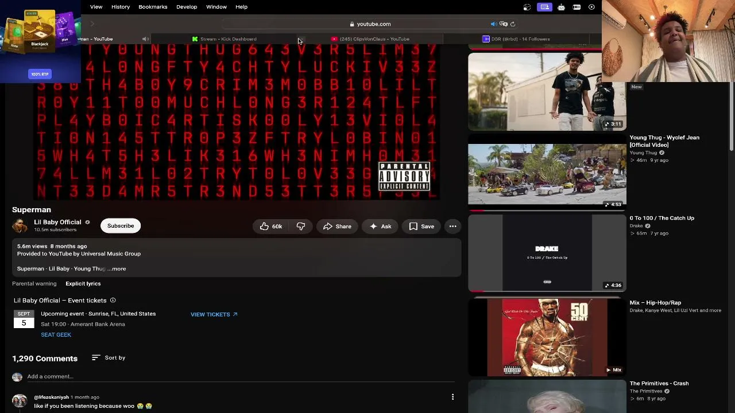Viewport: 735px width, 413px height.
Task: Open the SEAT GEEK link
Action: point(56,335)
